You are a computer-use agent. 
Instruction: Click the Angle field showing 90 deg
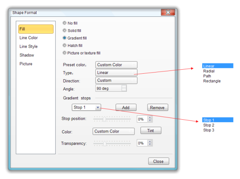click(x=109, y=88)
